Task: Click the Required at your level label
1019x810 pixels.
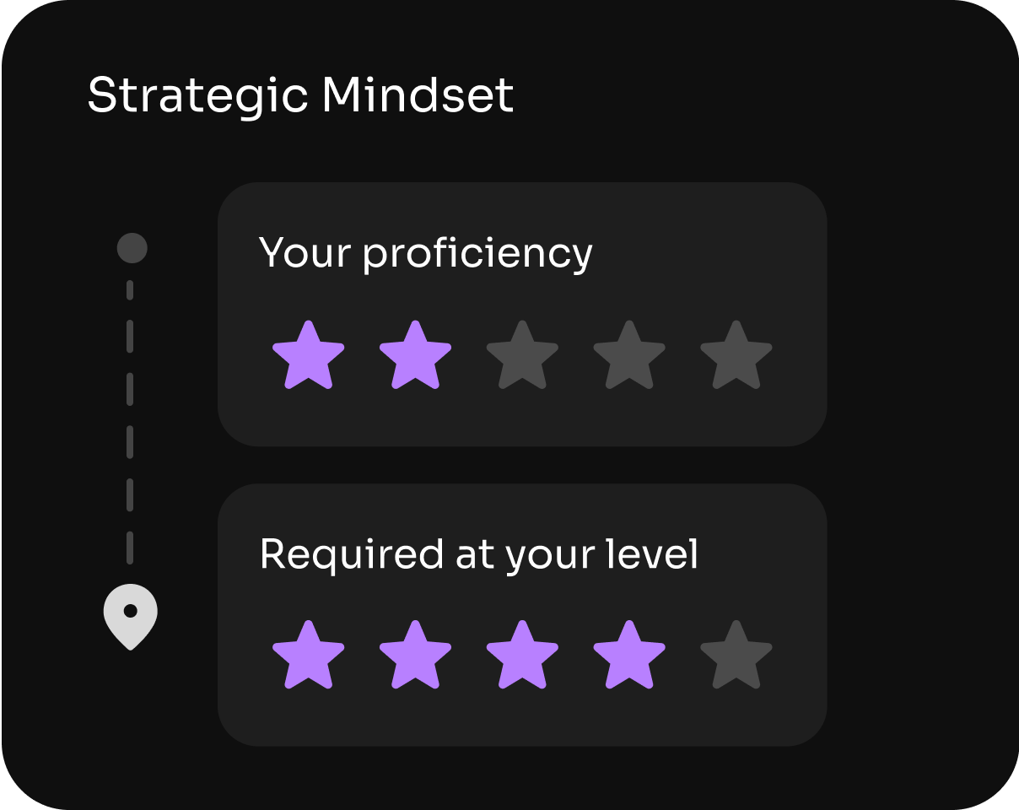Action: [478, 554]
